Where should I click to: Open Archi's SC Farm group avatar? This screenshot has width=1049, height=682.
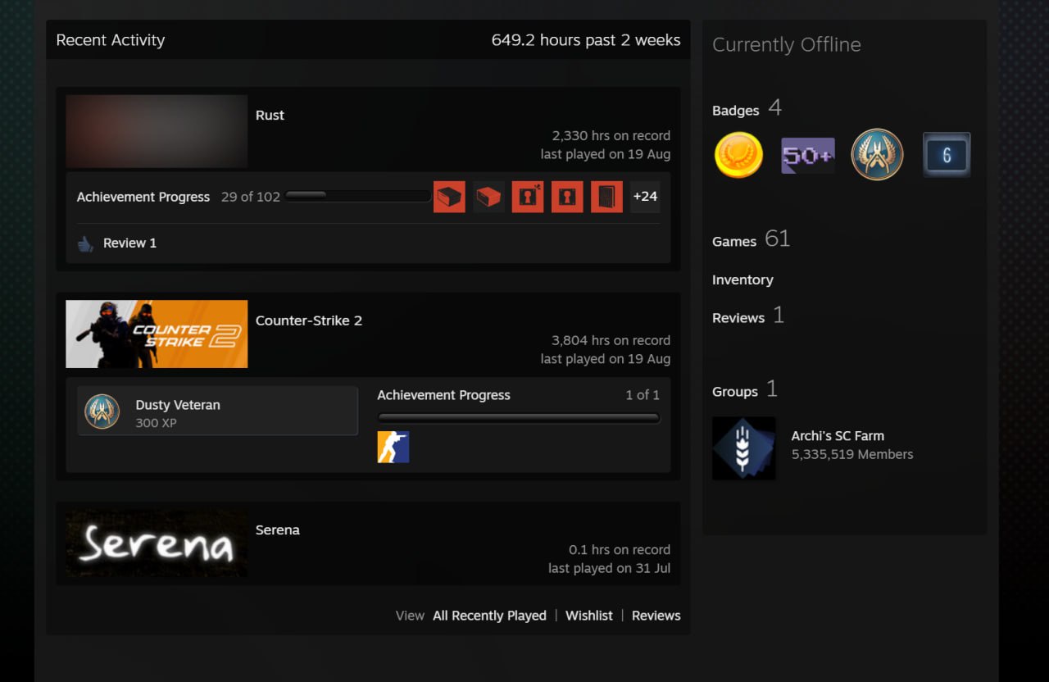coord(743,448)
